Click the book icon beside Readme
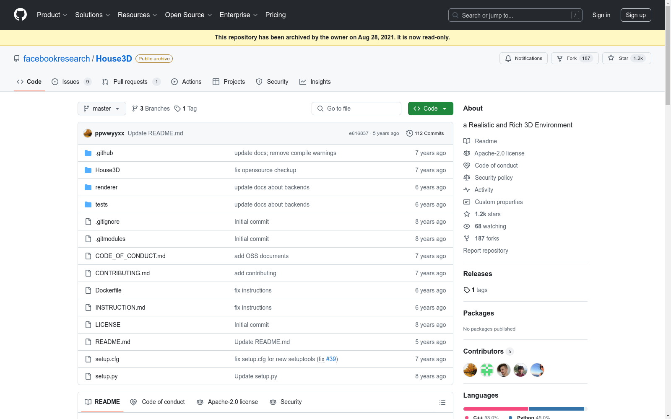671x419 pixels. (x=467, y=141)
